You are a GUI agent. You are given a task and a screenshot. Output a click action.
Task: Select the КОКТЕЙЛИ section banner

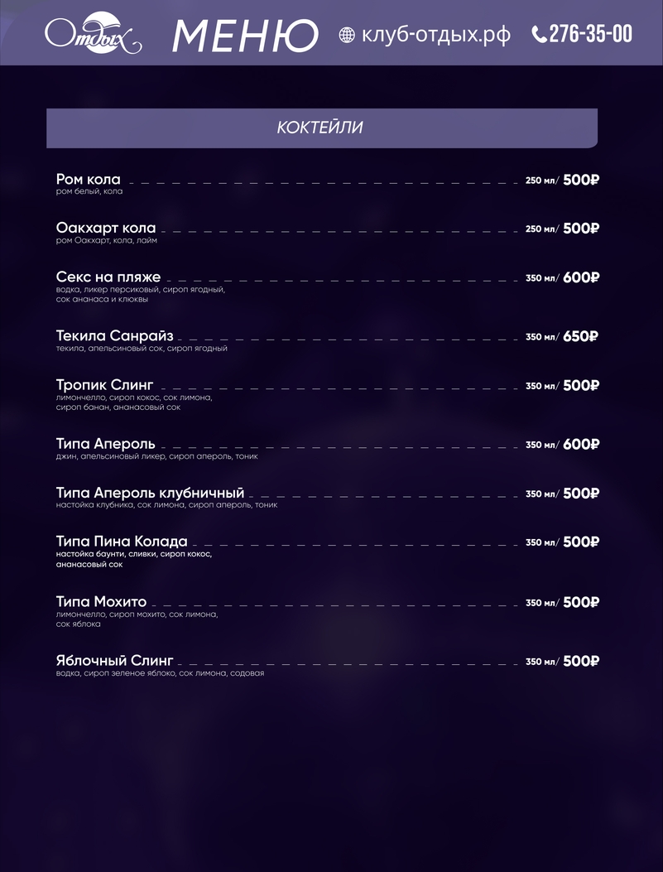click(321, 128)
